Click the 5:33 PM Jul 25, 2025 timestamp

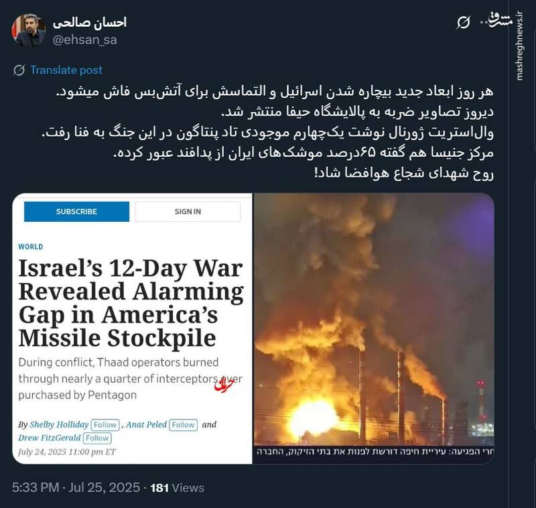[76, 487]
